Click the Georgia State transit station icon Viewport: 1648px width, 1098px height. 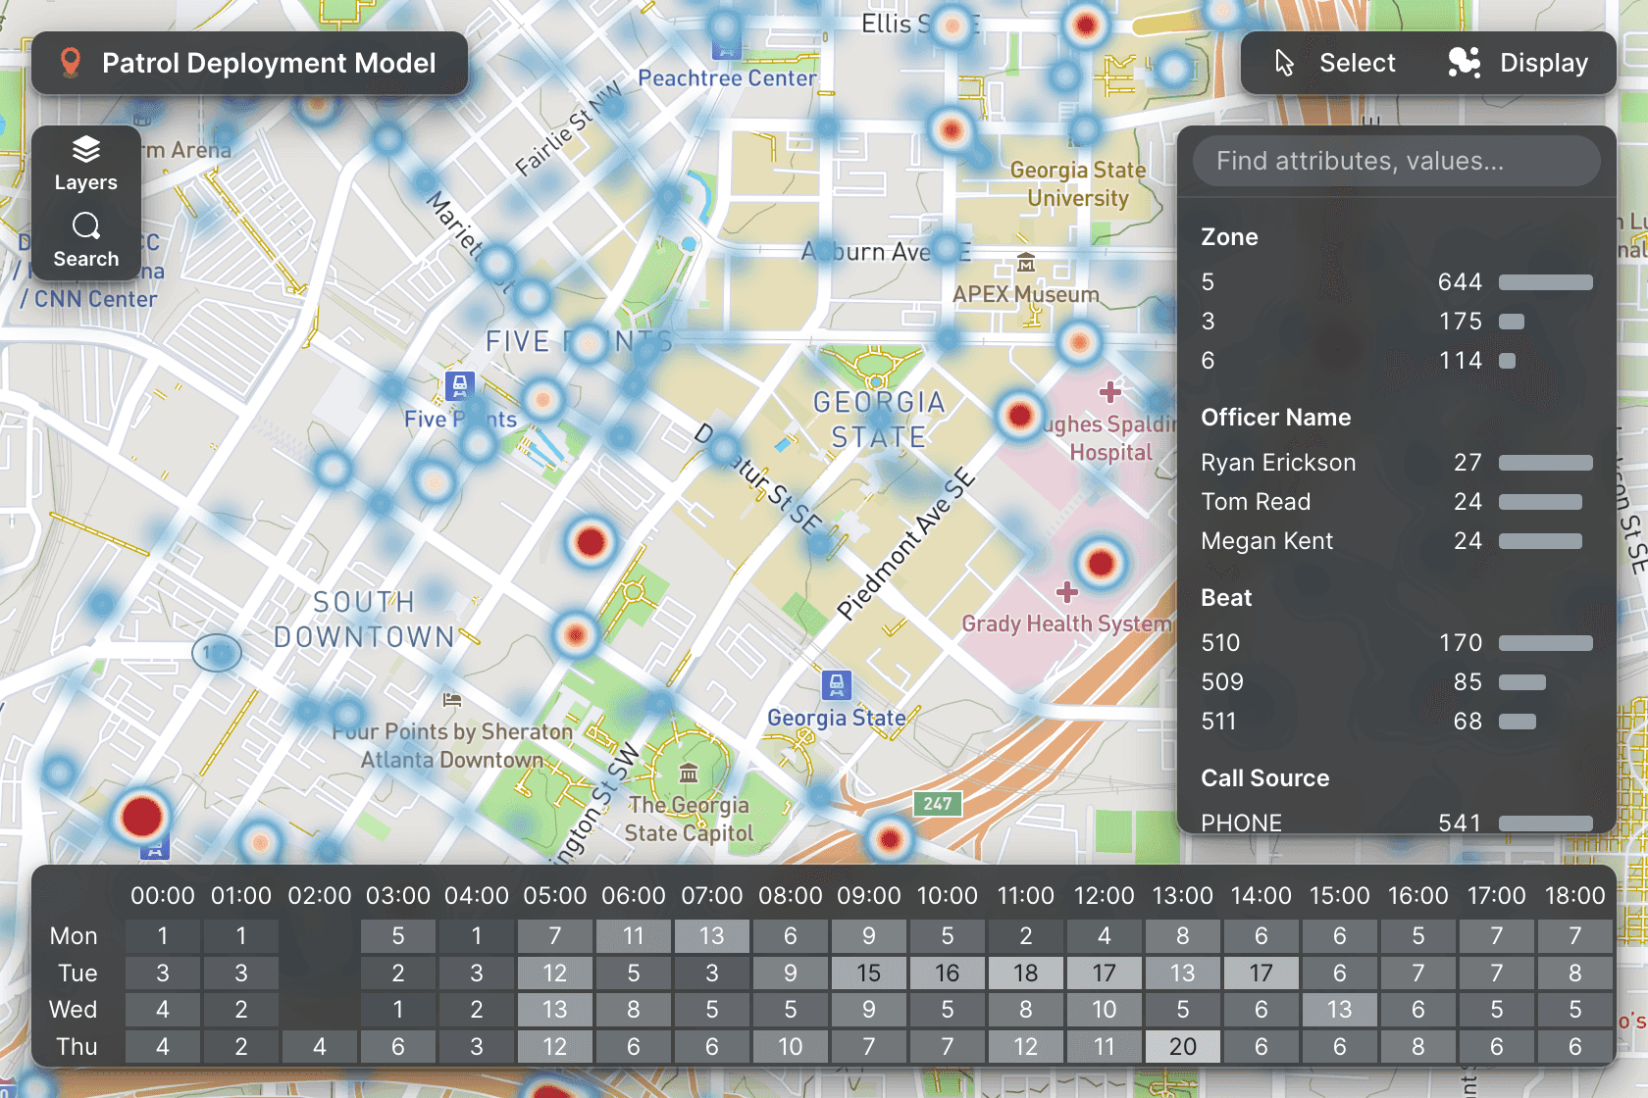[836, 684]
